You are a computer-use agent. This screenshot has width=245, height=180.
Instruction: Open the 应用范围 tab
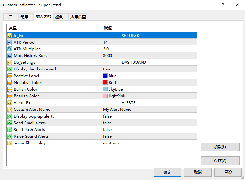coord(78,17)
